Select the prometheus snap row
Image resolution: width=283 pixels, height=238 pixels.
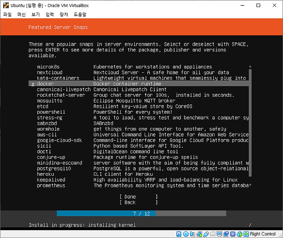tap(139, 185)
